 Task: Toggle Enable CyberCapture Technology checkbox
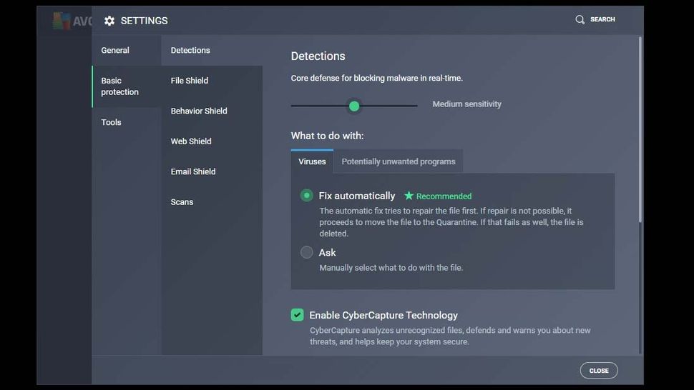tap(298, 315)
